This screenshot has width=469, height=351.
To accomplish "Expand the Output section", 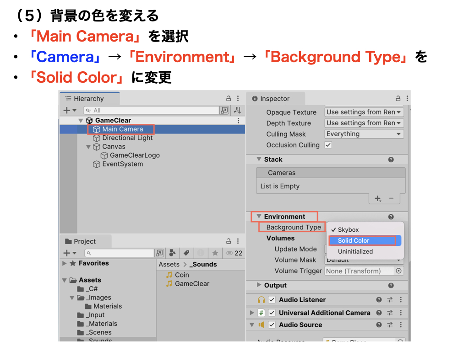I will point(259,285).
